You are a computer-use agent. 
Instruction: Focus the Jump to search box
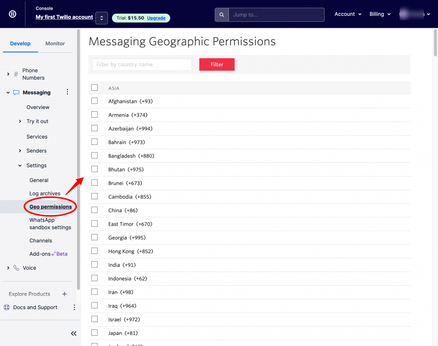276,15
